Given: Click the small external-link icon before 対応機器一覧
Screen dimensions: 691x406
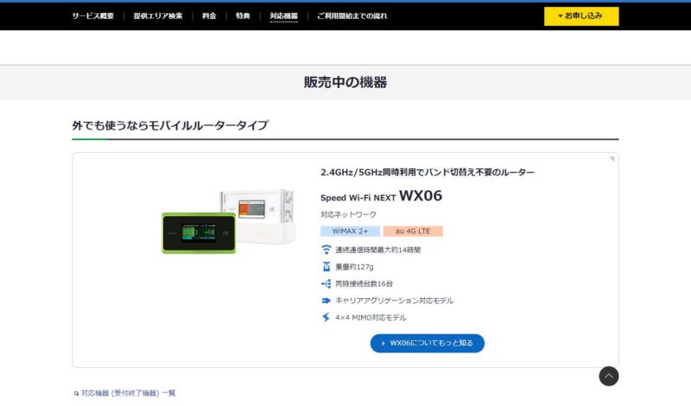Looking at the screenshot, I should 76,394.
